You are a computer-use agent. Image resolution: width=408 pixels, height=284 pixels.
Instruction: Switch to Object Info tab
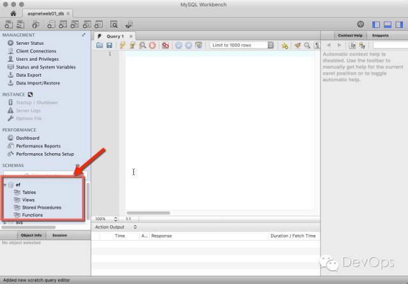coord(31,235)
